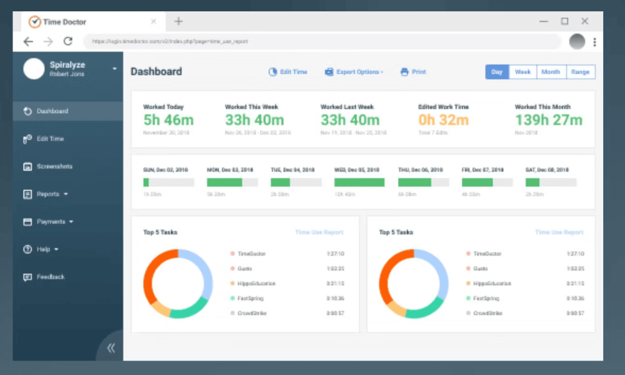Open the browser three-dot menu
The image size is (625, 375).
click(x=595, y=42)
